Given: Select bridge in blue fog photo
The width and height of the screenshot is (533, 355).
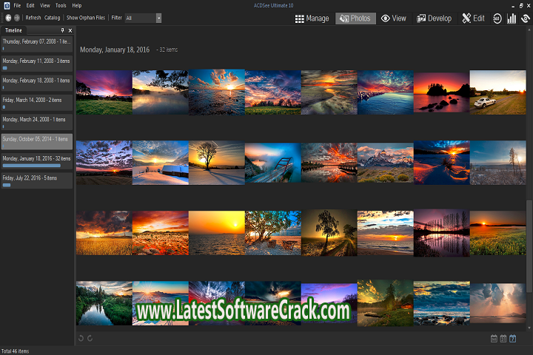Looking at the screenshot, I should point(272,163).
